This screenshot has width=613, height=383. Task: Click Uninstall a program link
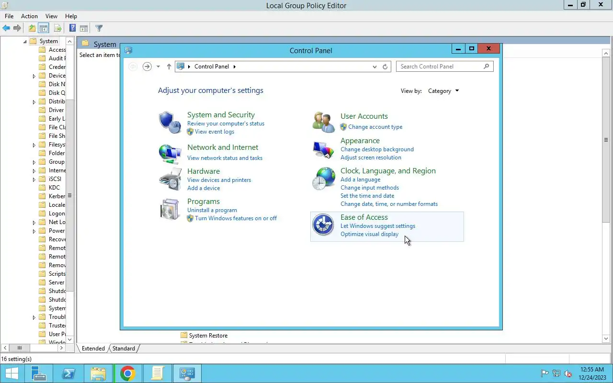212,210
